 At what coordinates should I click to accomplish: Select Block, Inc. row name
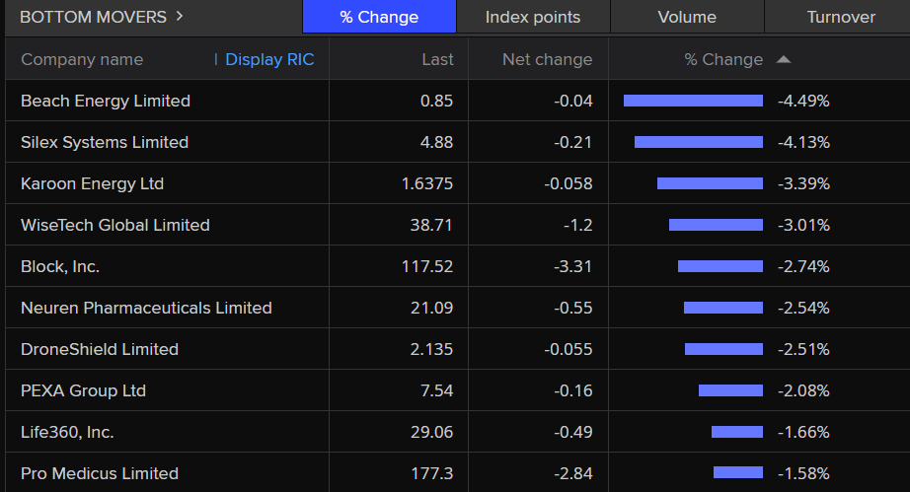(x=60, y=266)
